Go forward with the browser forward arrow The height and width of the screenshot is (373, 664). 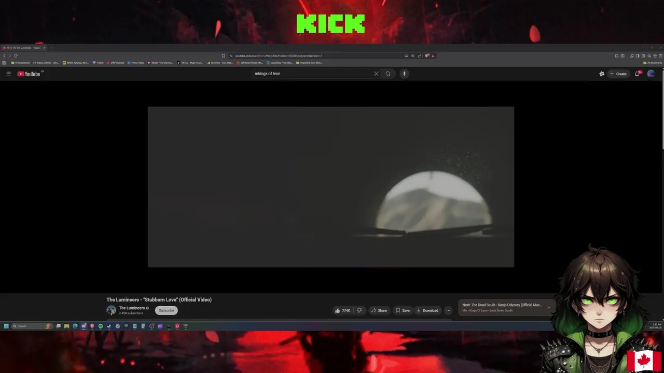click(x=10, y=55)
